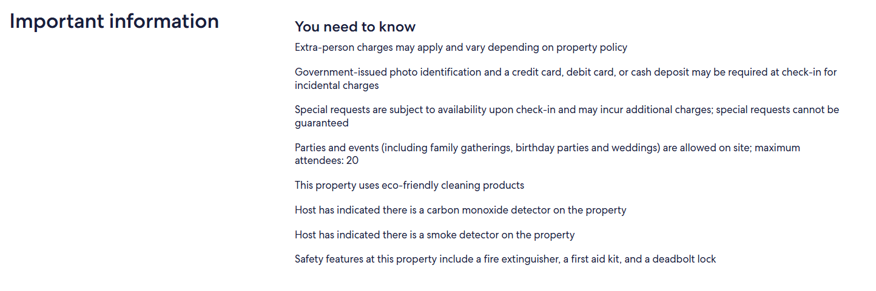The width and height of the screenshot is (876, 291).
Task: Select the extra-person charges policy sentence
Action: point(461,47)
